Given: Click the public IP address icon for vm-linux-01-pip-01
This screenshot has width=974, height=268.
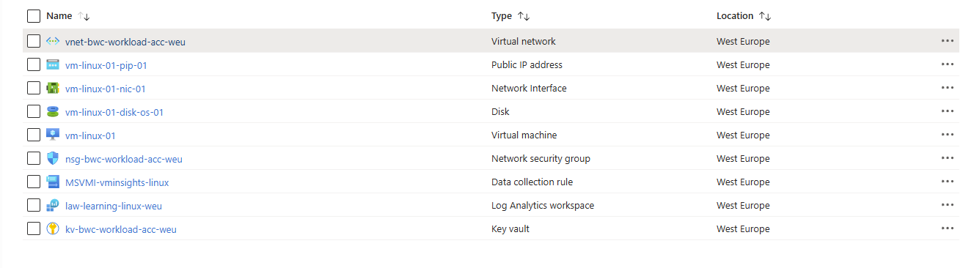Looking at the screenshot, I should 53,65.
